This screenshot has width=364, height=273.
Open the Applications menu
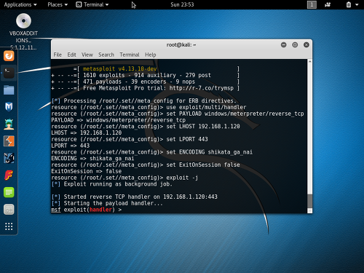pyautogui.click(x=20, y=4)
